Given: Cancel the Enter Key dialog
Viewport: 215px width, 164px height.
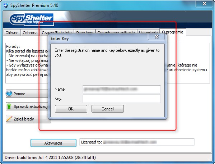Looking at the screenshot, I should click(108, 109).
